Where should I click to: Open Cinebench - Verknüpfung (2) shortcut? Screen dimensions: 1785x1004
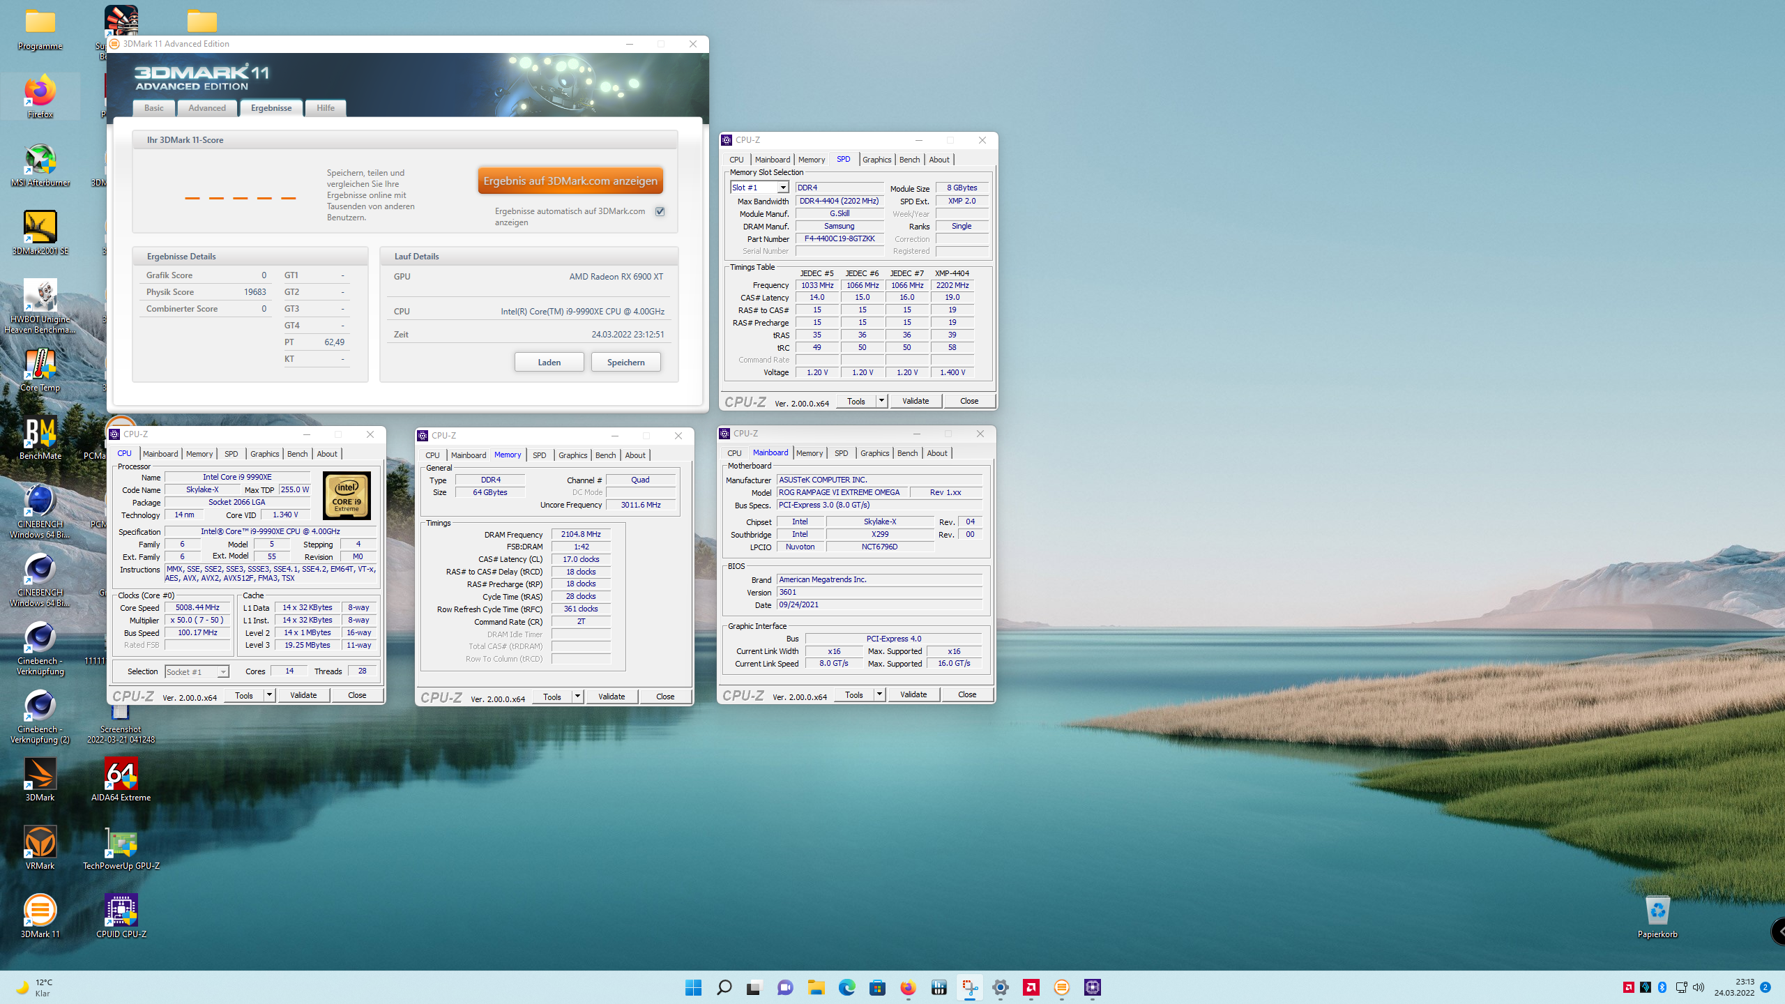[40, 717]
